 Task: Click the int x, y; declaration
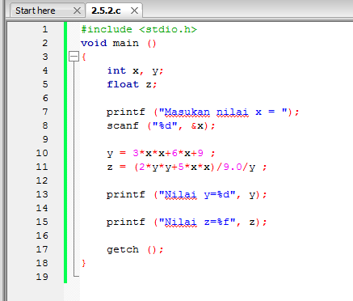click(135, 70)
